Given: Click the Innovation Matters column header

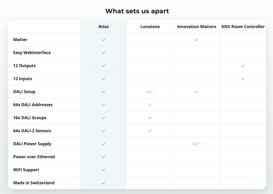Looking at the screenshot, I should tap(197, 27).
